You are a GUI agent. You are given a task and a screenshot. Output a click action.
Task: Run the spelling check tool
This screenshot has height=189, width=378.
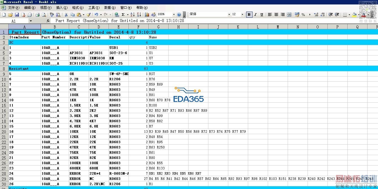(52, 14)
